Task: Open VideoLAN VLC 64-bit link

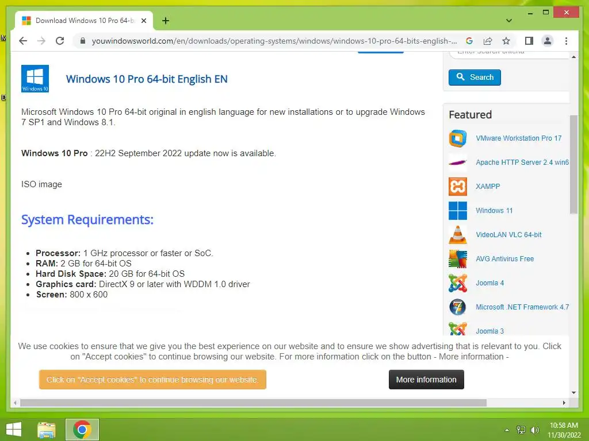Action: 508,235
